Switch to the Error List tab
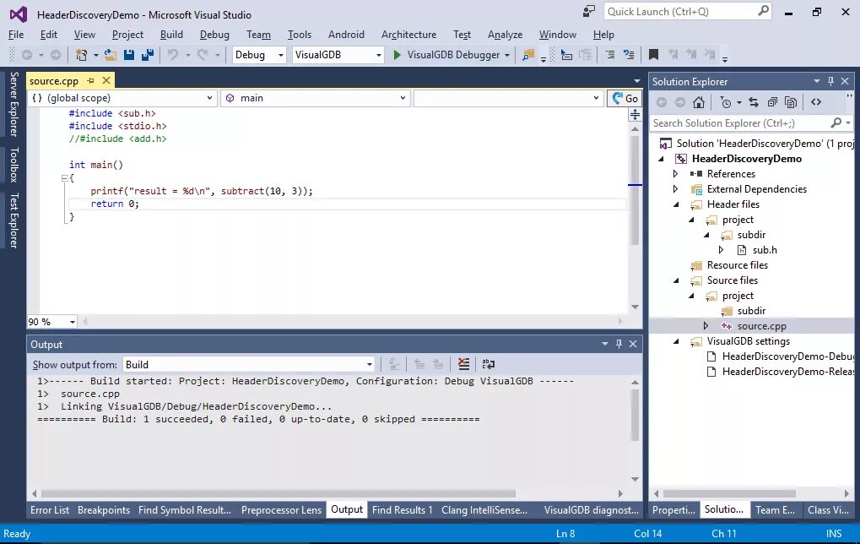 click(50, 510)
